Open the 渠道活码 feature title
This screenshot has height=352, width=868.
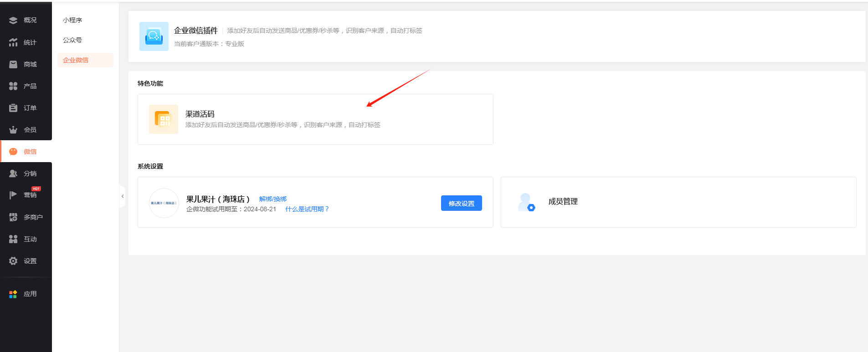(x=200, y=114)
